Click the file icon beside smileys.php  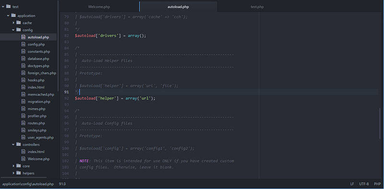pyautogui.click(x=23, y=130)
